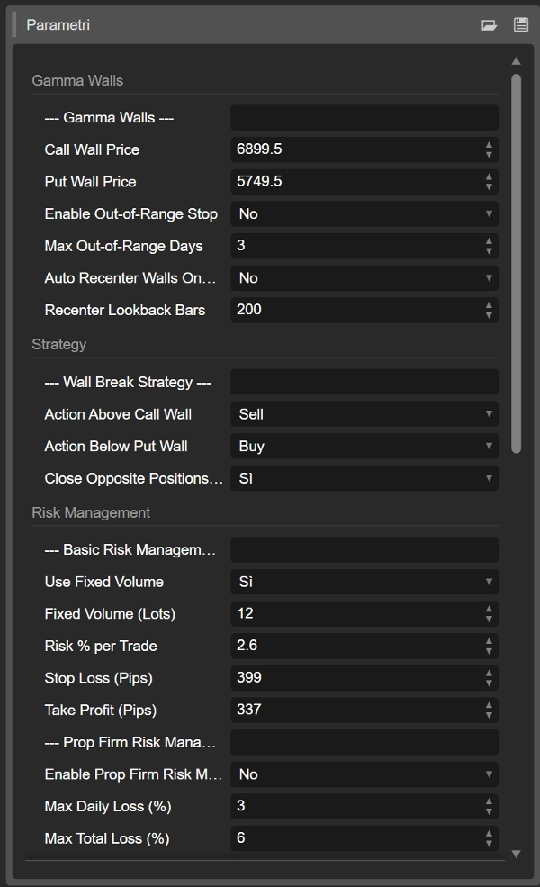This screenshot has width=540, height=887.
Task: Click the load parameters folder icon
Action: [489, 25]
